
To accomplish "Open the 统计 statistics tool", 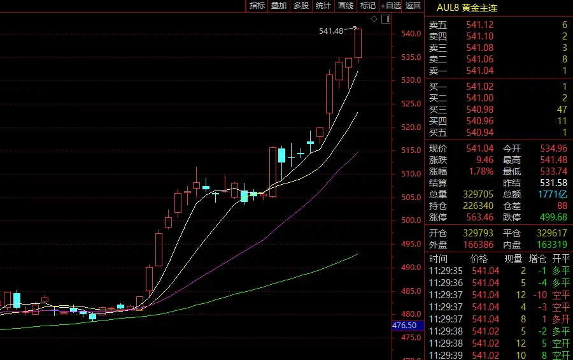I will (323, 6).
